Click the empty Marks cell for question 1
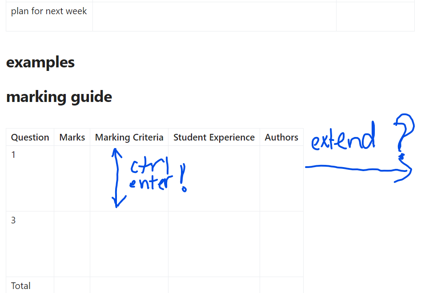Image resolution: width=421 pixels, height=293 pixels. click(x=72, y=178)
